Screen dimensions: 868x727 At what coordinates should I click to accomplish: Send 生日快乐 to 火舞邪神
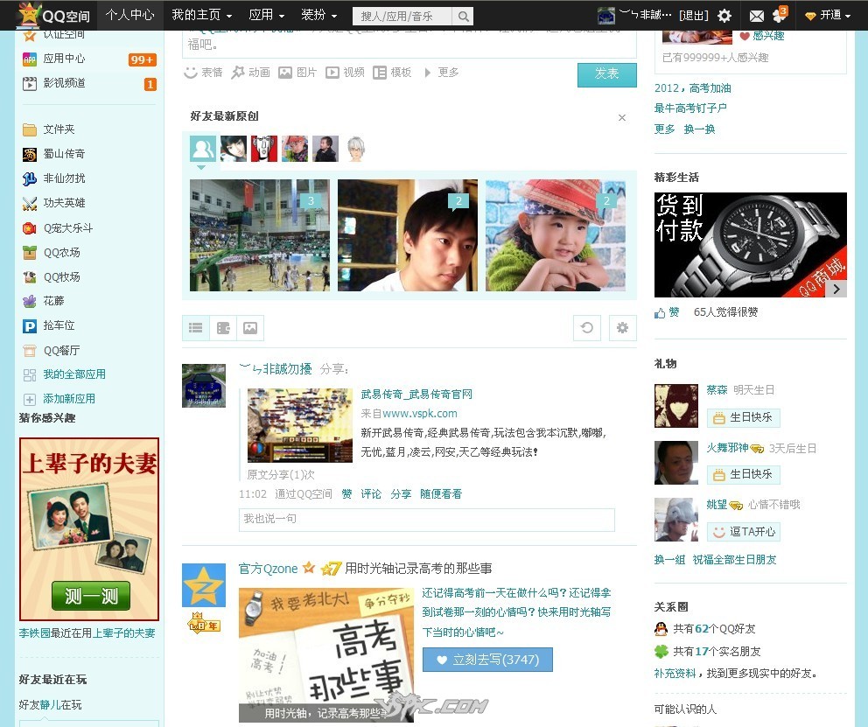pos(744,475)
